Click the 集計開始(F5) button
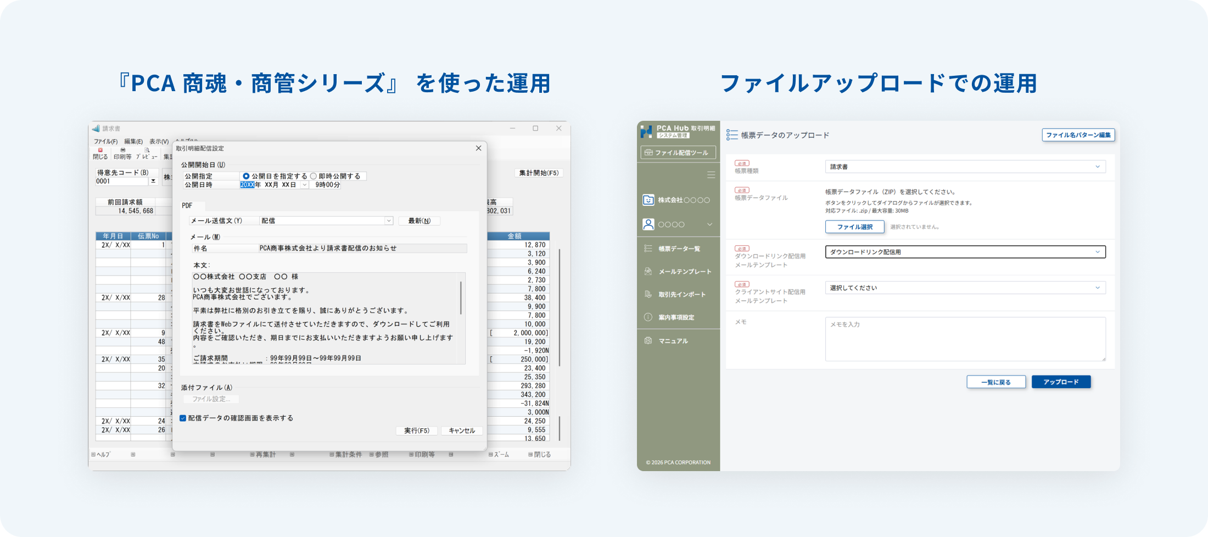This screenshot has height=537, width=1208. 539,173
